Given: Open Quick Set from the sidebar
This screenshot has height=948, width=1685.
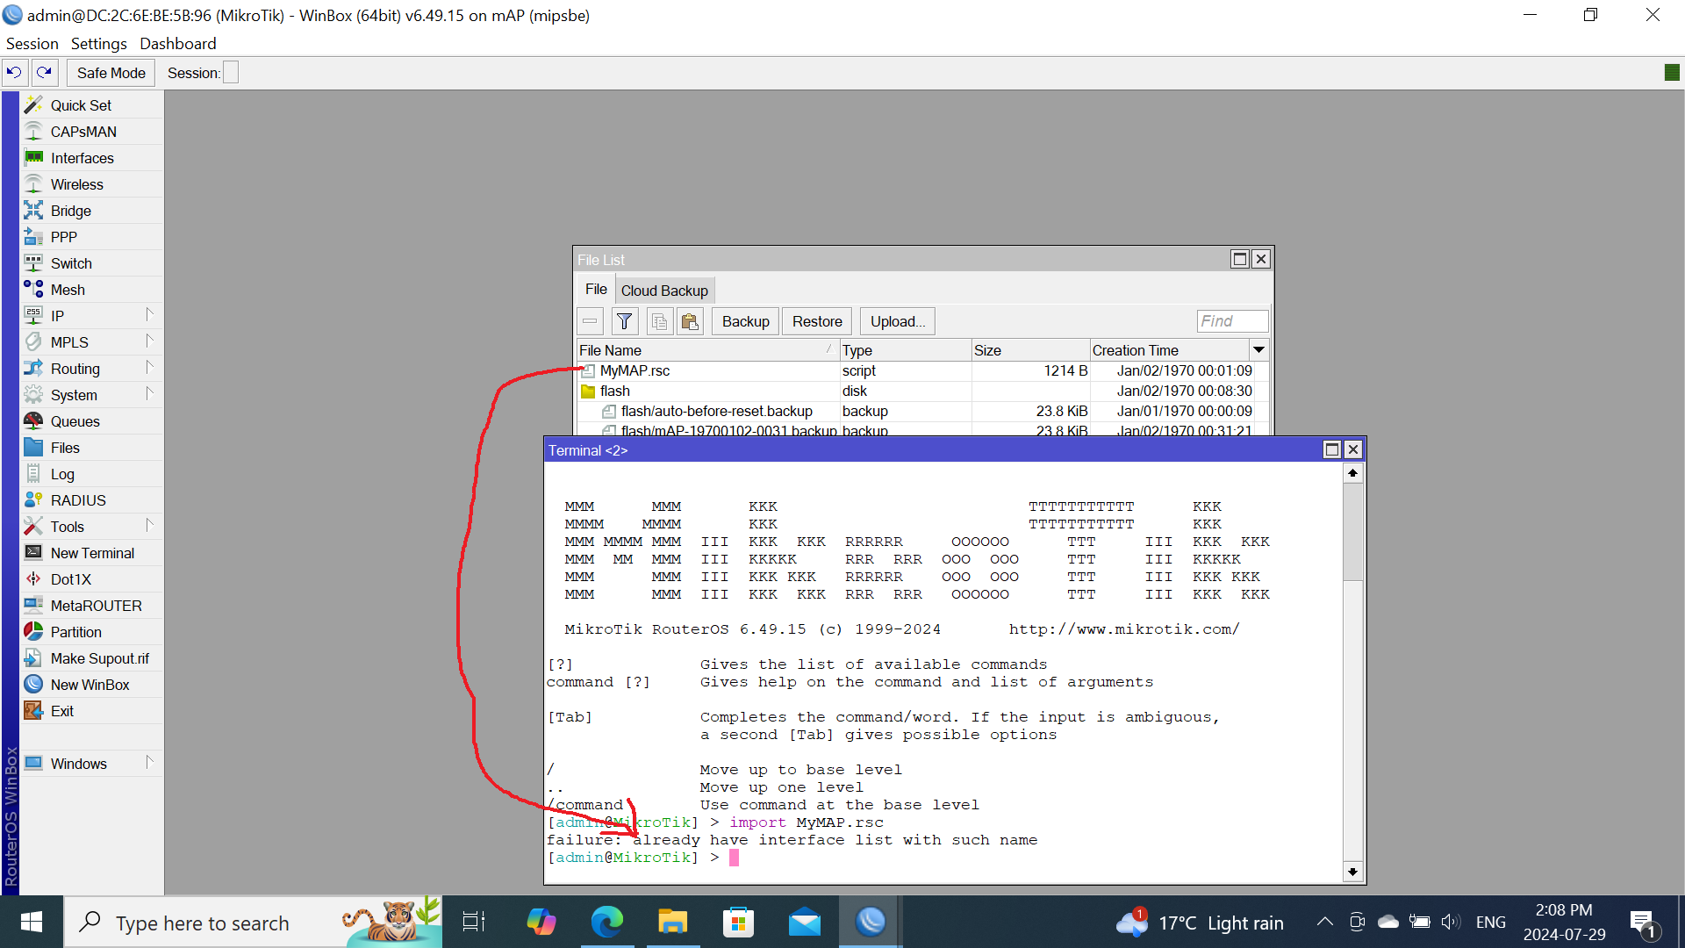Looking at the screenshot, I should [x=82, y=104].
